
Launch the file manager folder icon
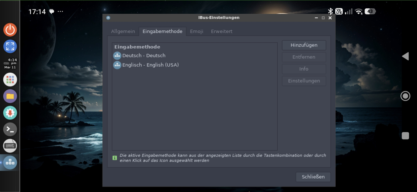tap(10, 96)
